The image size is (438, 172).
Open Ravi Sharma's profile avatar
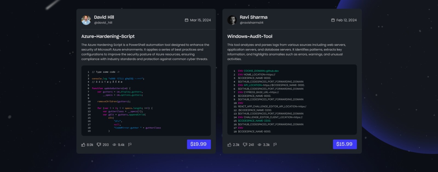tap(232, 20)
